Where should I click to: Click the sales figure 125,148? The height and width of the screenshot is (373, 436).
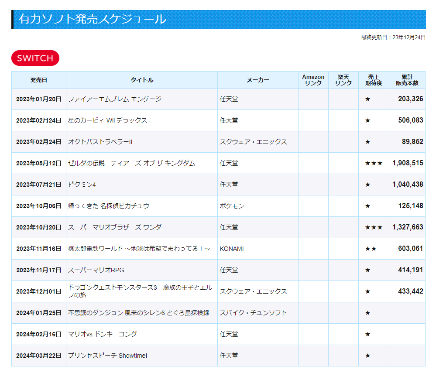pyautogui.click(x=410, y=206)
